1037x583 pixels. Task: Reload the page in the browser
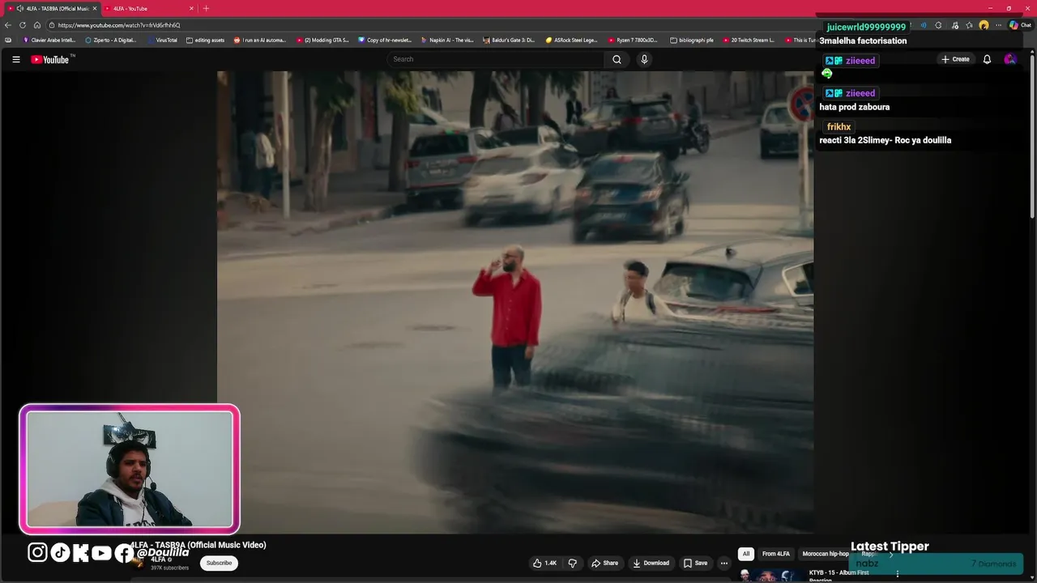tap(23, 25)
